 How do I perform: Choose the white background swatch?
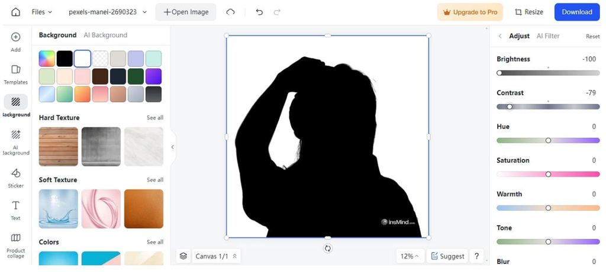coord(82,59)
